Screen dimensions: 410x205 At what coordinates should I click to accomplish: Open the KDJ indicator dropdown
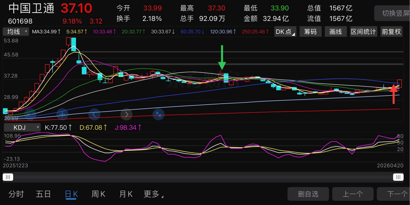22,127
